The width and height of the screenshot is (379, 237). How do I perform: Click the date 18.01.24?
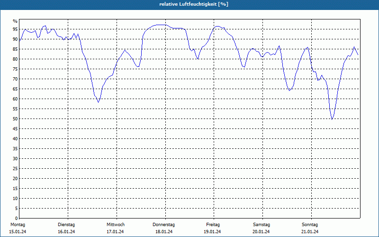164,232
